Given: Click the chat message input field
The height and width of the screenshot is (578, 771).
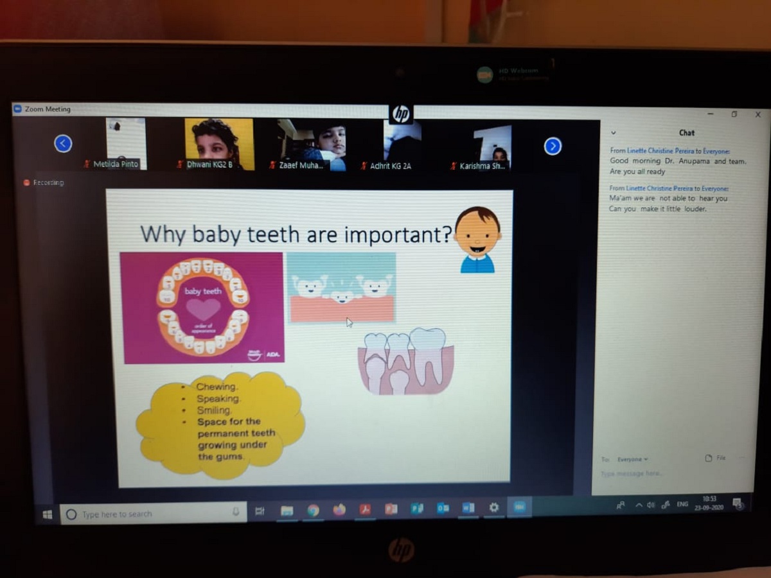Looking at the screenshot, I should click(x=668, y=474).
